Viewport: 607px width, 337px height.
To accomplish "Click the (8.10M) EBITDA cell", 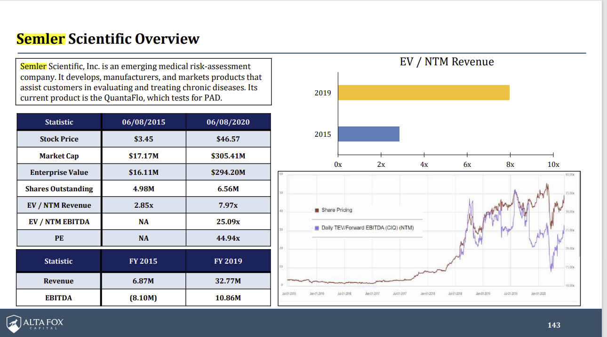I will [x=144, y=298].
